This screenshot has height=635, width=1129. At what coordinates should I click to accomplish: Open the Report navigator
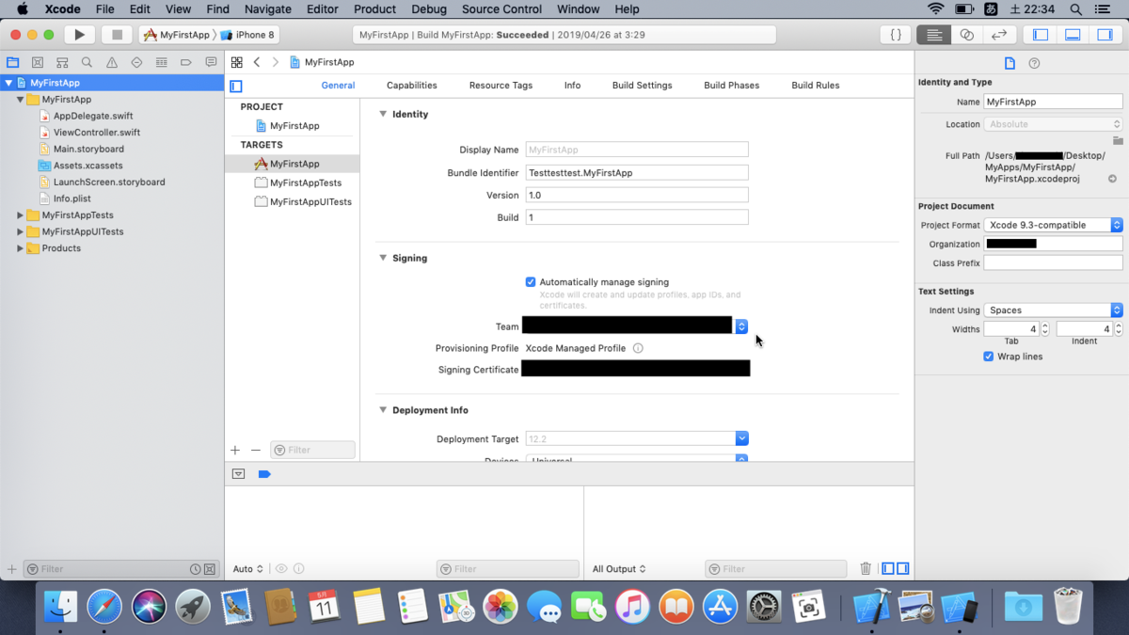[211, 62]
